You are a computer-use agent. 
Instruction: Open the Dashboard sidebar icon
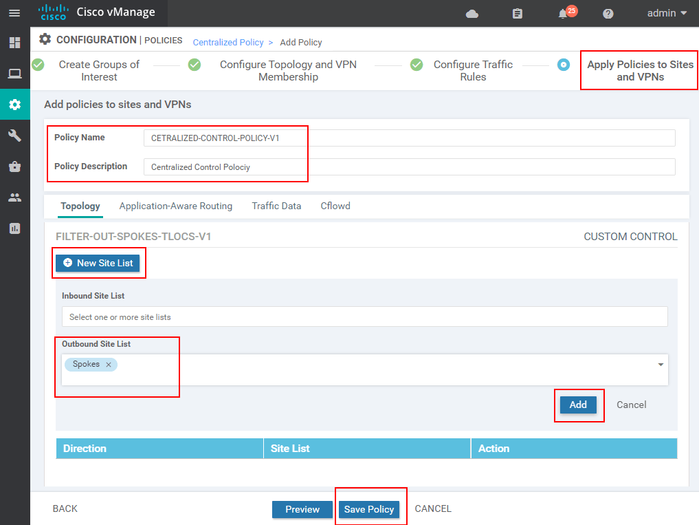[x=14, y=43]
